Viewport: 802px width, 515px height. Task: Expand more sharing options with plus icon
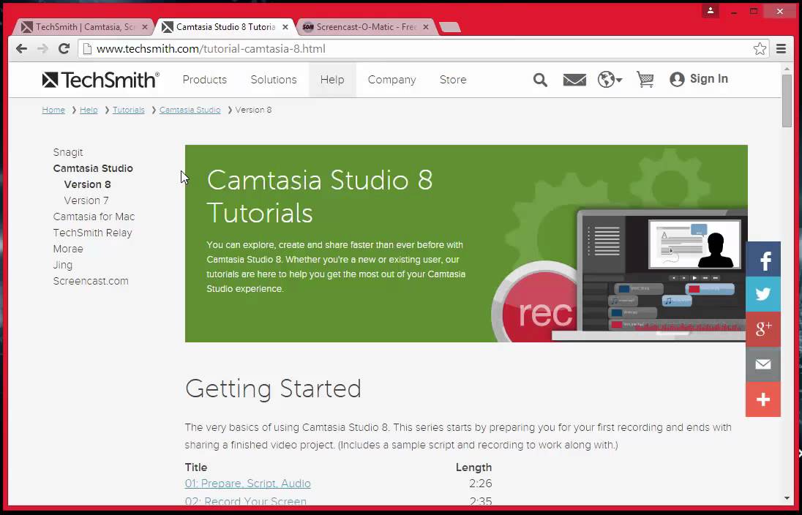tap(763, 399)
